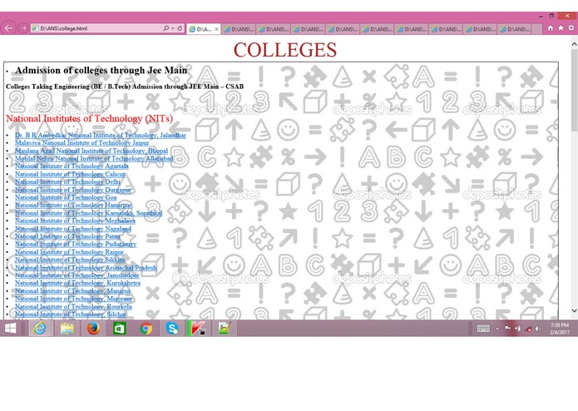Show hidden system tray icons arrow
The image size is (578, 411).
pos(497,329)
